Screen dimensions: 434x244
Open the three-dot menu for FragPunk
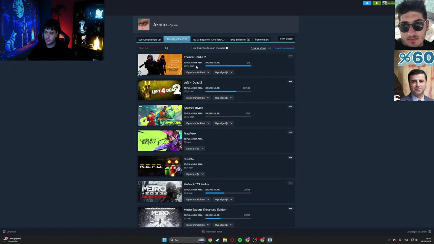pos(290,132)
